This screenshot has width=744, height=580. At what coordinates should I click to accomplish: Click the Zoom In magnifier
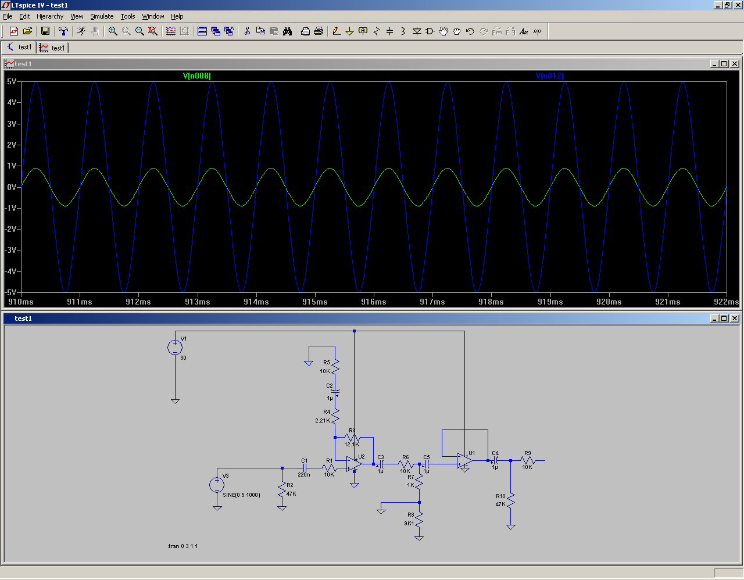pyautogui.click(x=113, y=31)
